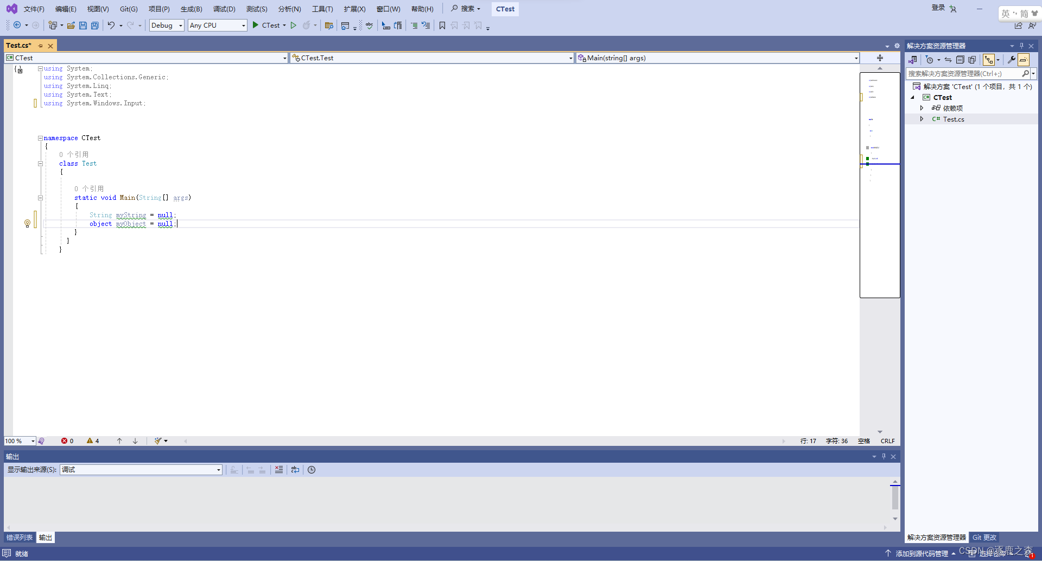Expand the Test.cs node in Solution Explorer

(922, 119)
